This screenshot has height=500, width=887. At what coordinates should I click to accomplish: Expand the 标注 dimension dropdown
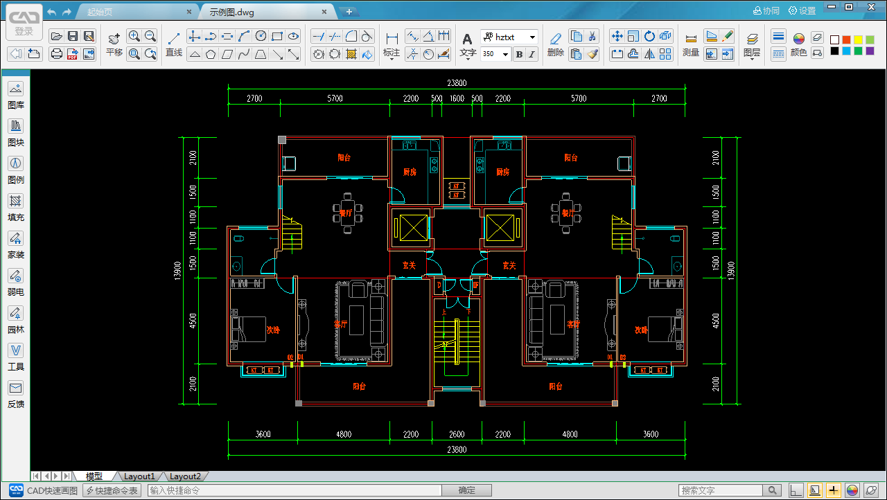point(392,58)
